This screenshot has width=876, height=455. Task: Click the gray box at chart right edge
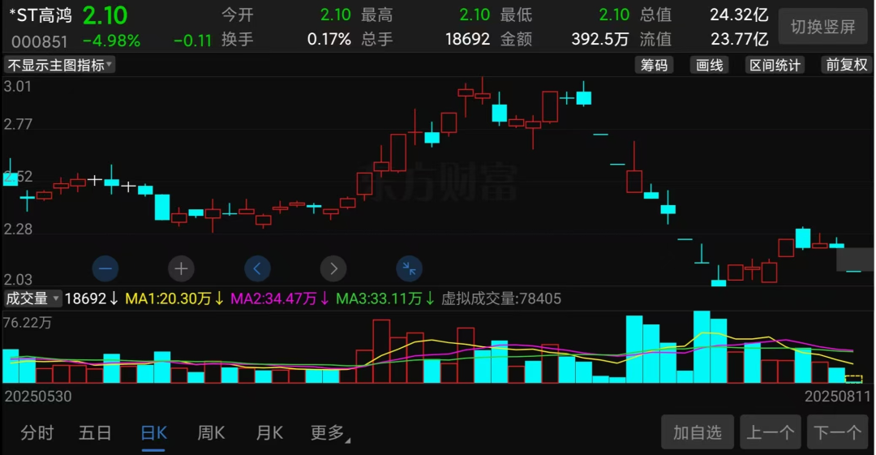click(855, 260)
